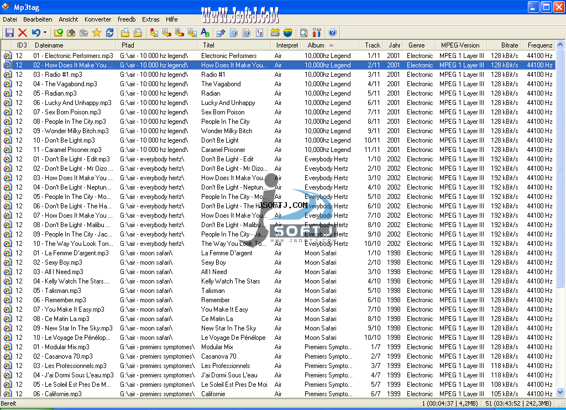This screenshot has height=410, width=566.
Task: Open the quick Actions icon beside numbering
Action: click(x=247, y=33)
